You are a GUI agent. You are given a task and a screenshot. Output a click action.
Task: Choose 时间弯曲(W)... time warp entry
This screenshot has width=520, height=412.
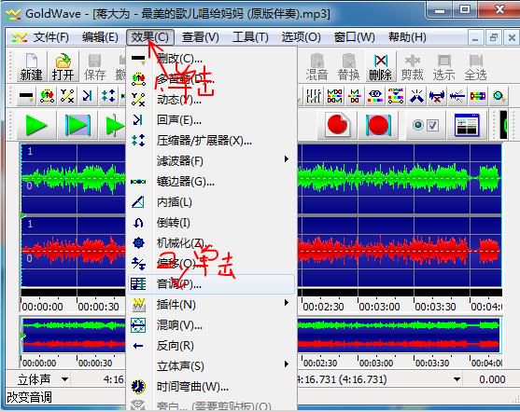pyautogui.click(x=211, y=387)
